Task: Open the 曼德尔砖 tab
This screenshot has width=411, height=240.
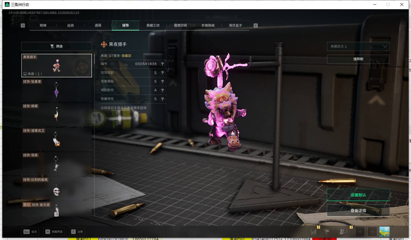Action: [x=181, y=26]
